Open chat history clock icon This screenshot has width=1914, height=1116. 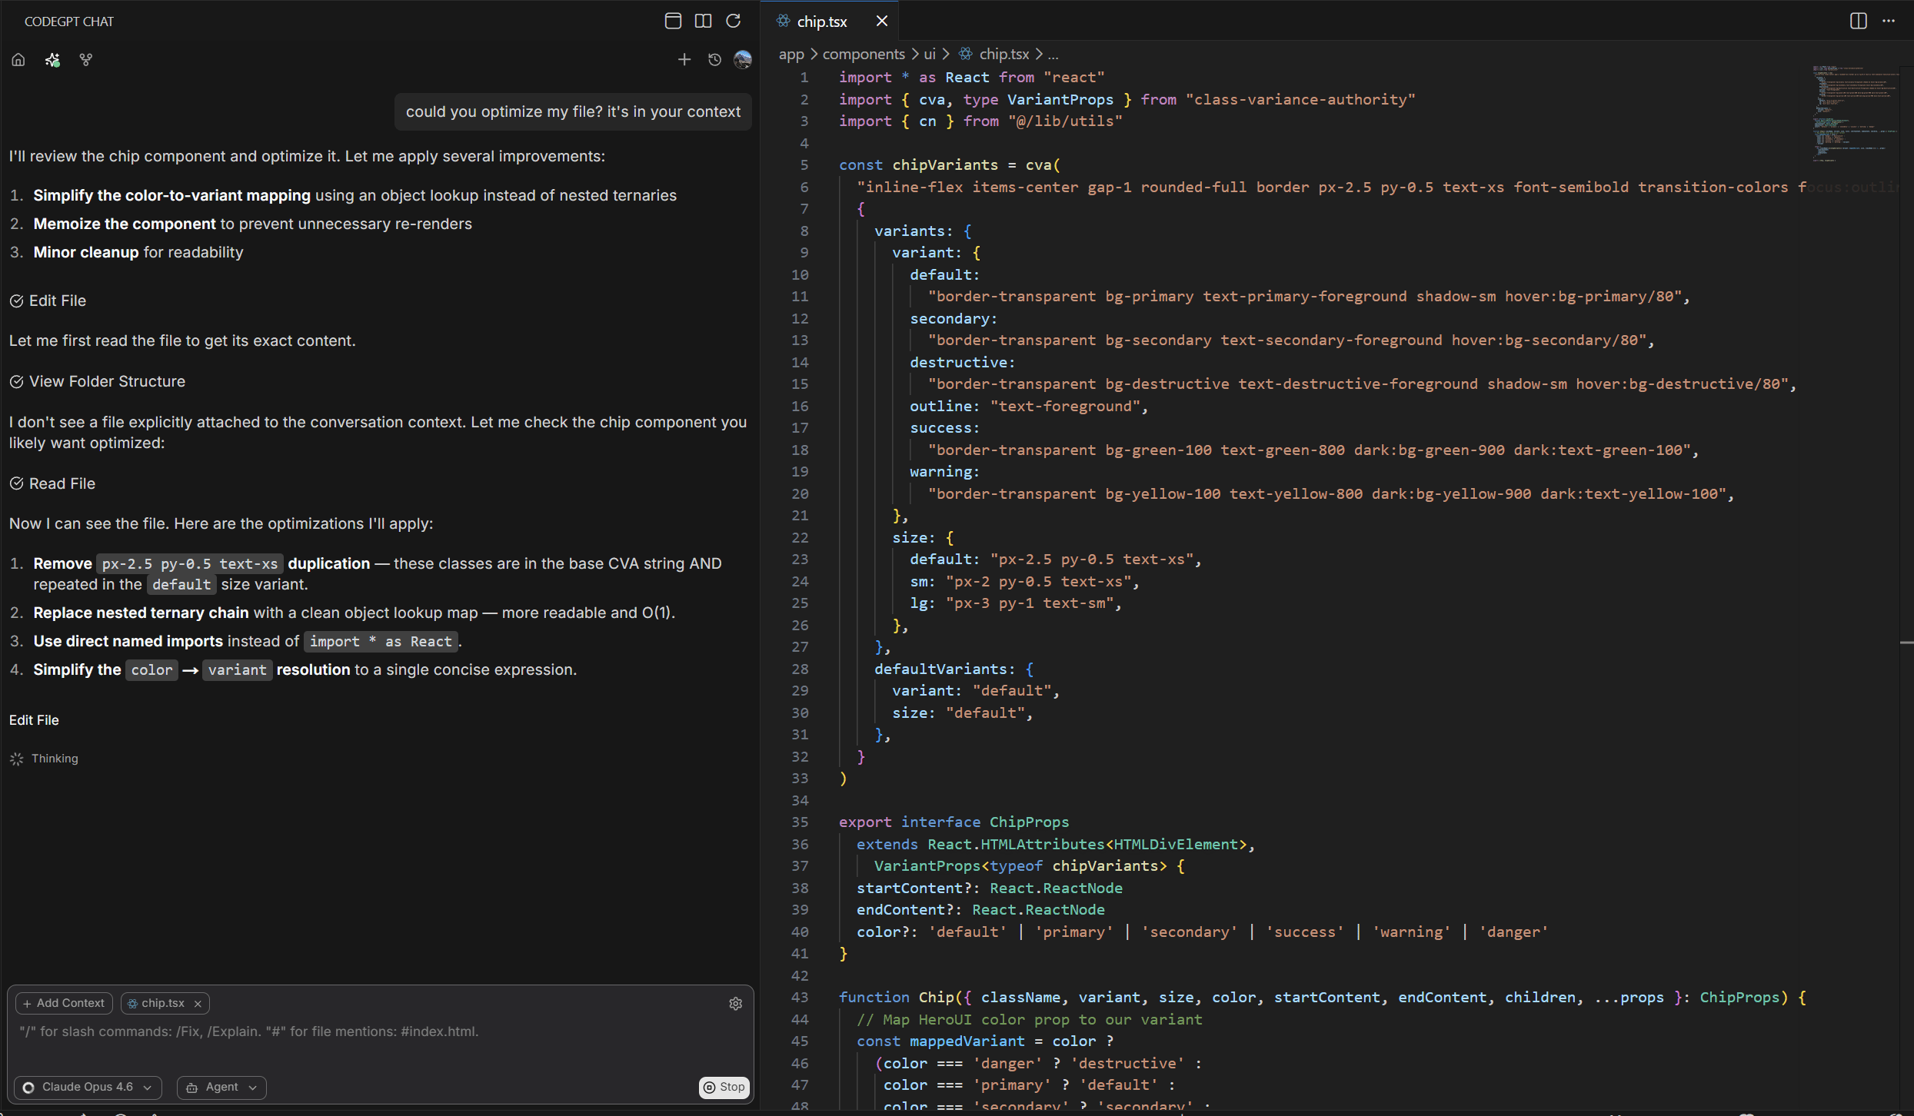pos(714,60)
